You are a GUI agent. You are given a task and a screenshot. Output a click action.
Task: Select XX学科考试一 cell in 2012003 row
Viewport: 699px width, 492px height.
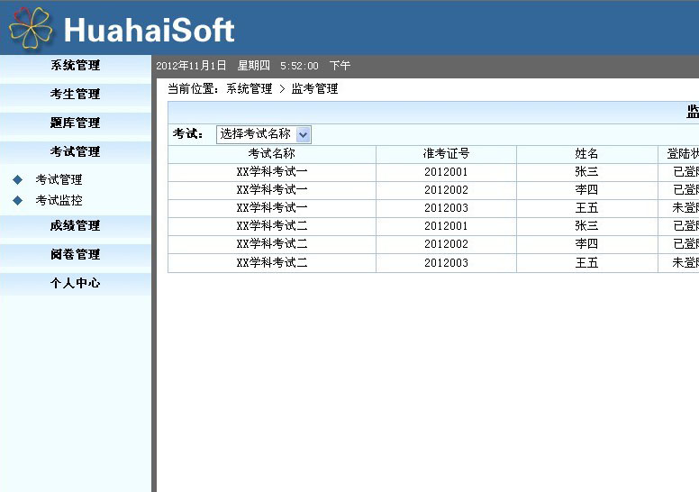click(x=272, y=208)
